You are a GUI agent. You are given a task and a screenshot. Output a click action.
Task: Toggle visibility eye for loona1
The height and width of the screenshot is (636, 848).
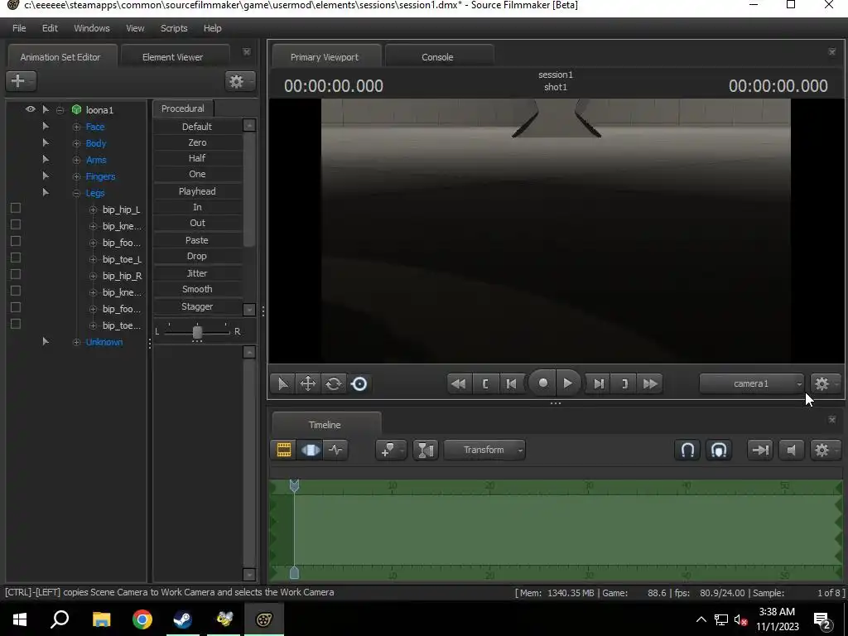coord(31,109)
